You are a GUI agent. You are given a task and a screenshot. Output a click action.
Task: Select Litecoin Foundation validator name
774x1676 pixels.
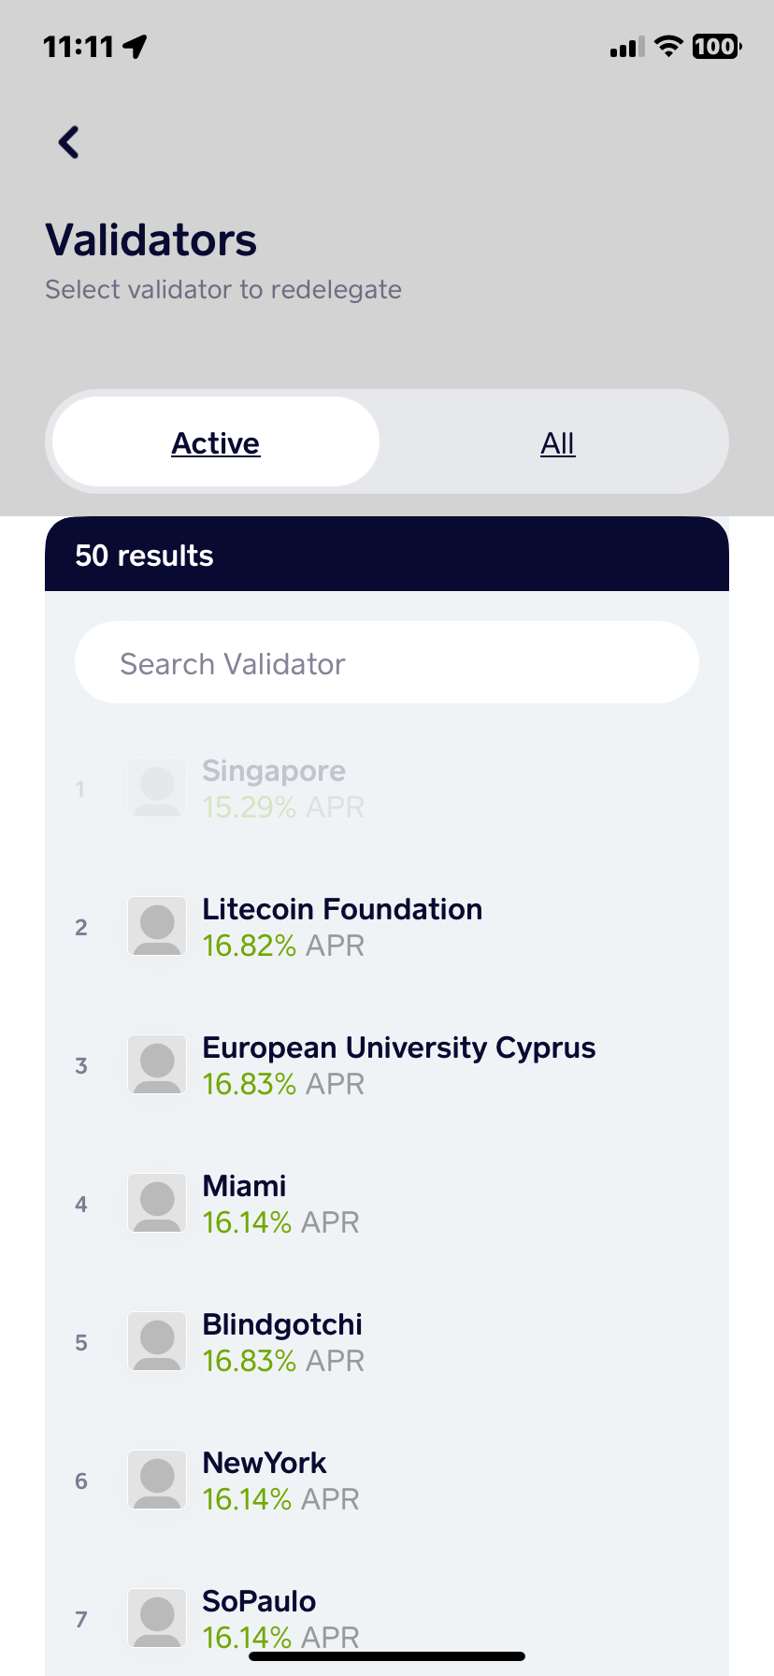pos(342,909)
